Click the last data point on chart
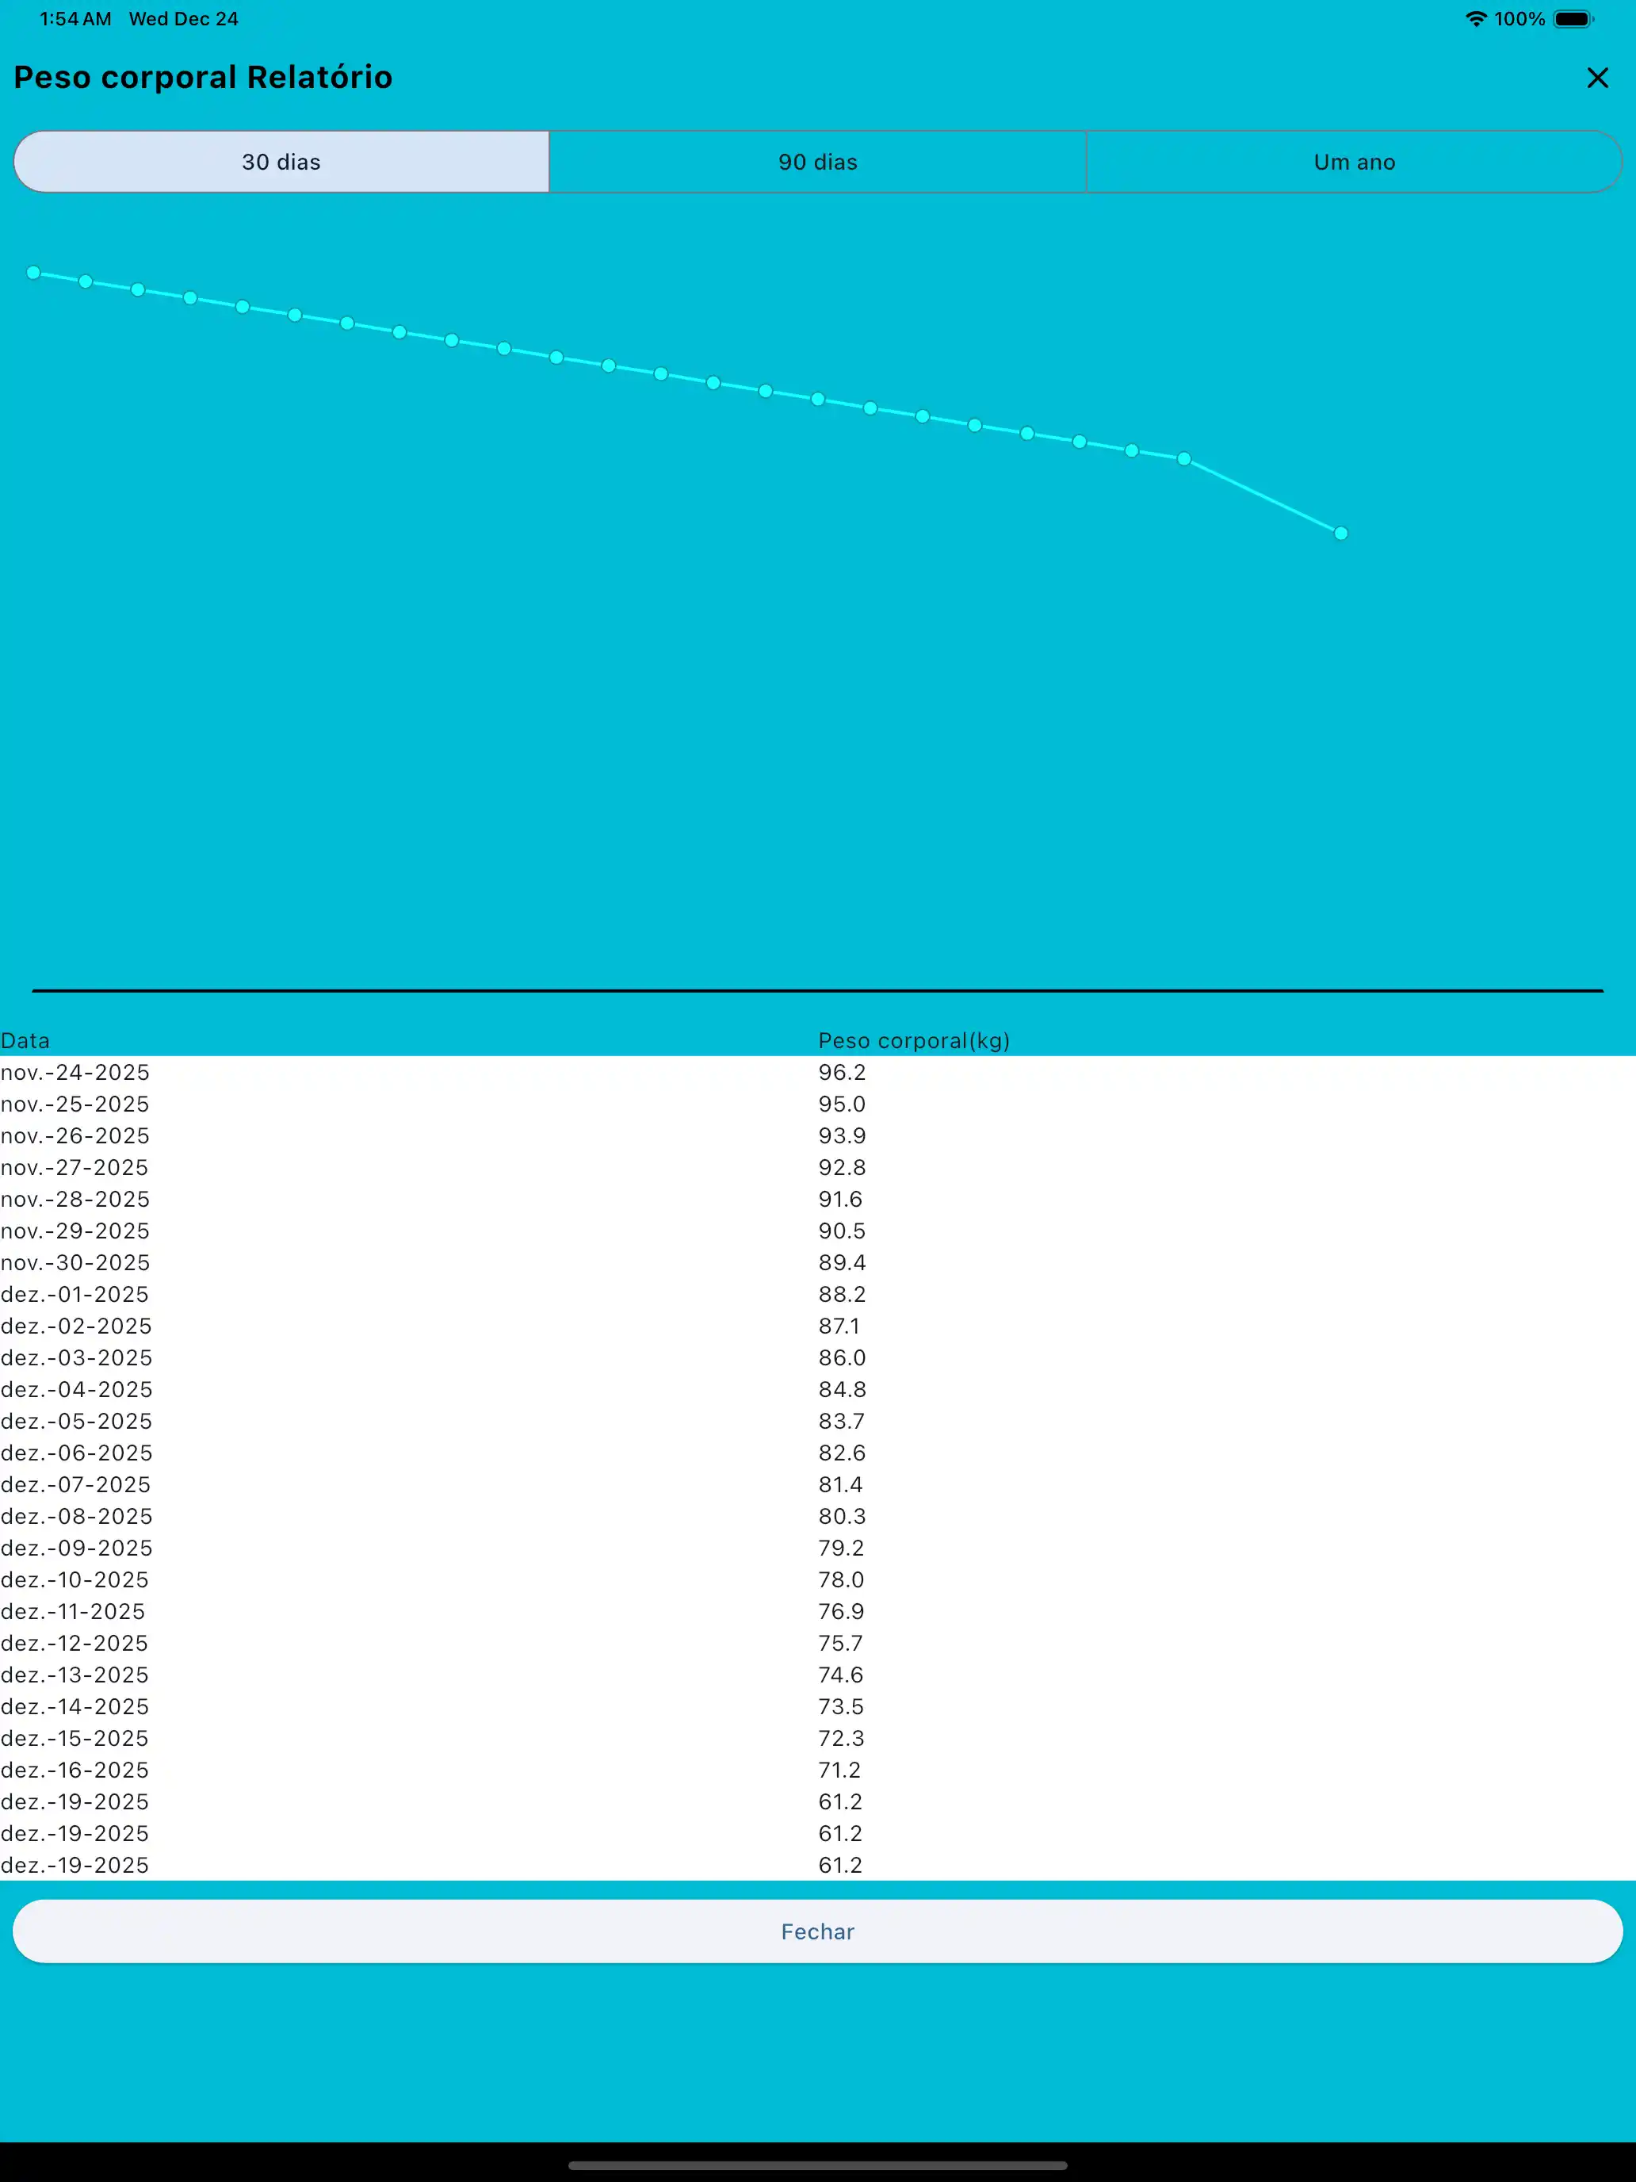The width and height of the screenshot is (1636, 2182). [x=1340, y=534]
